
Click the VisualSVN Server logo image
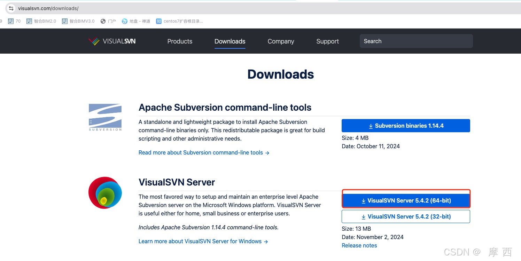[x=105, y=193]
